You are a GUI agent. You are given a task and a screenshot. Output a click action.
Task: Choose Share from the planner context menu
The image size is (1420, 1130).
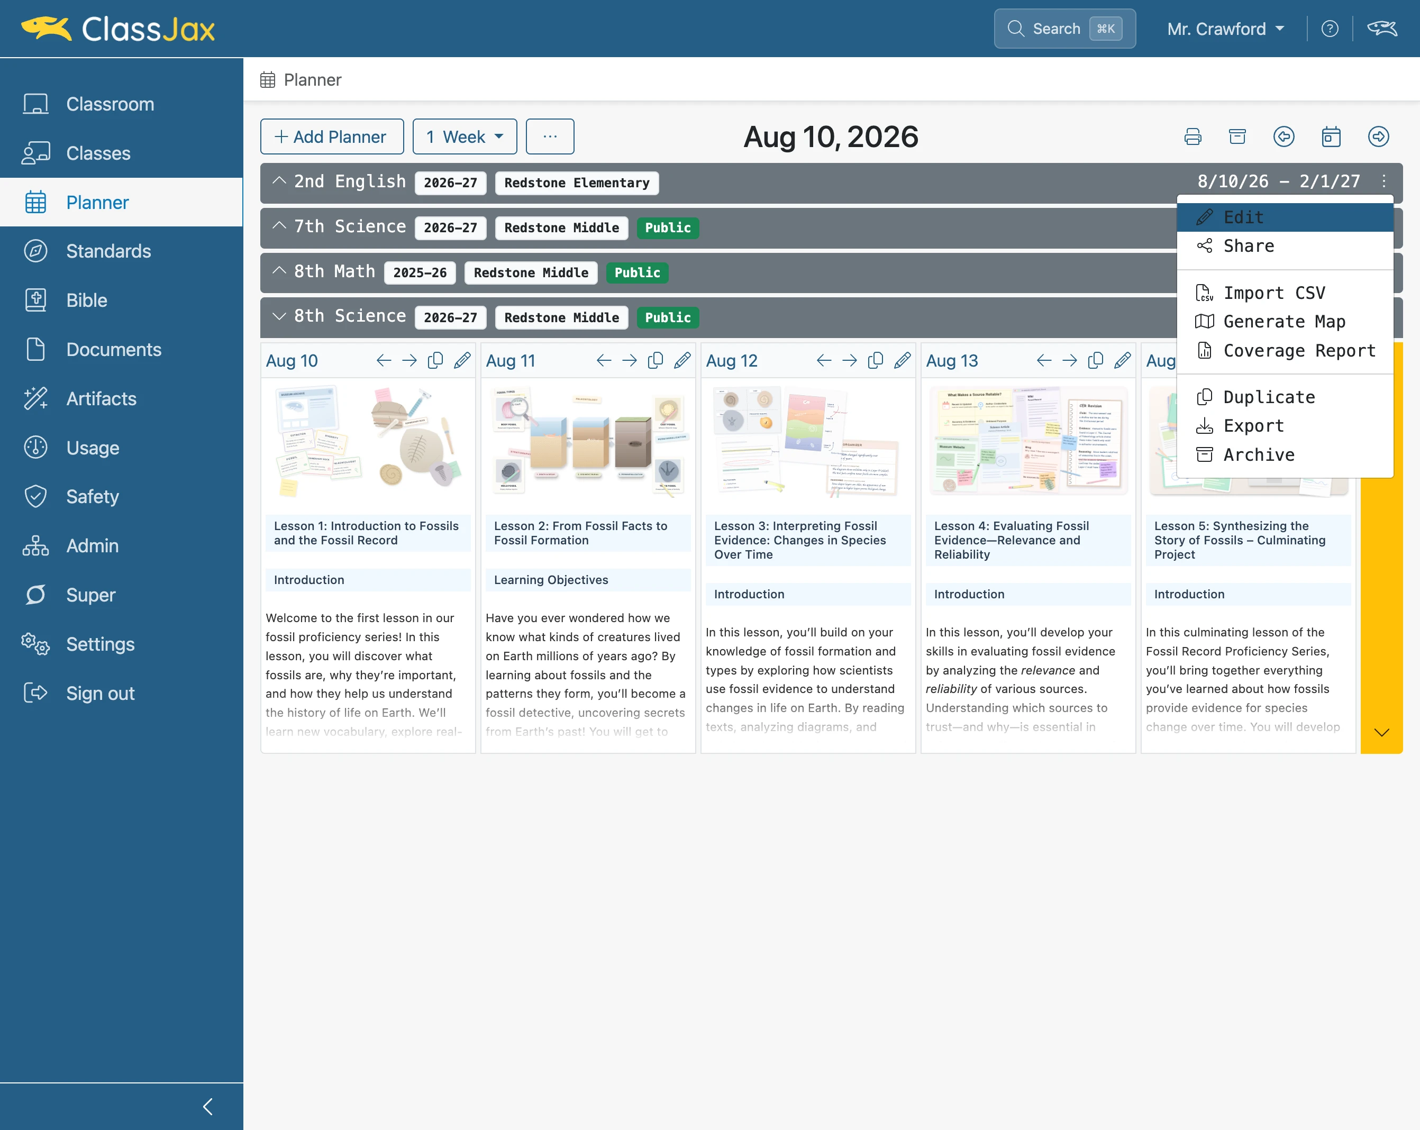point(1285,245)
